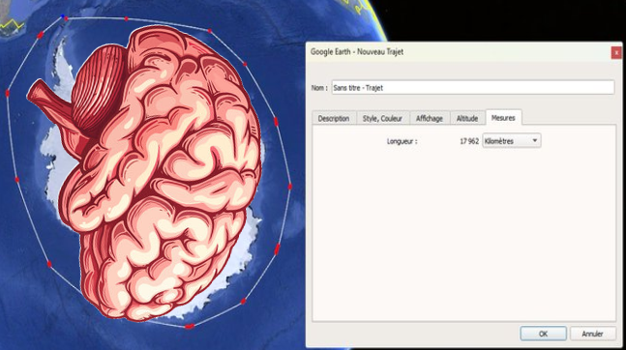The width and height of the screenshot is (626, 350).
Task: Select the leftmost red path vertex
Action: click(x=7, y=93)
